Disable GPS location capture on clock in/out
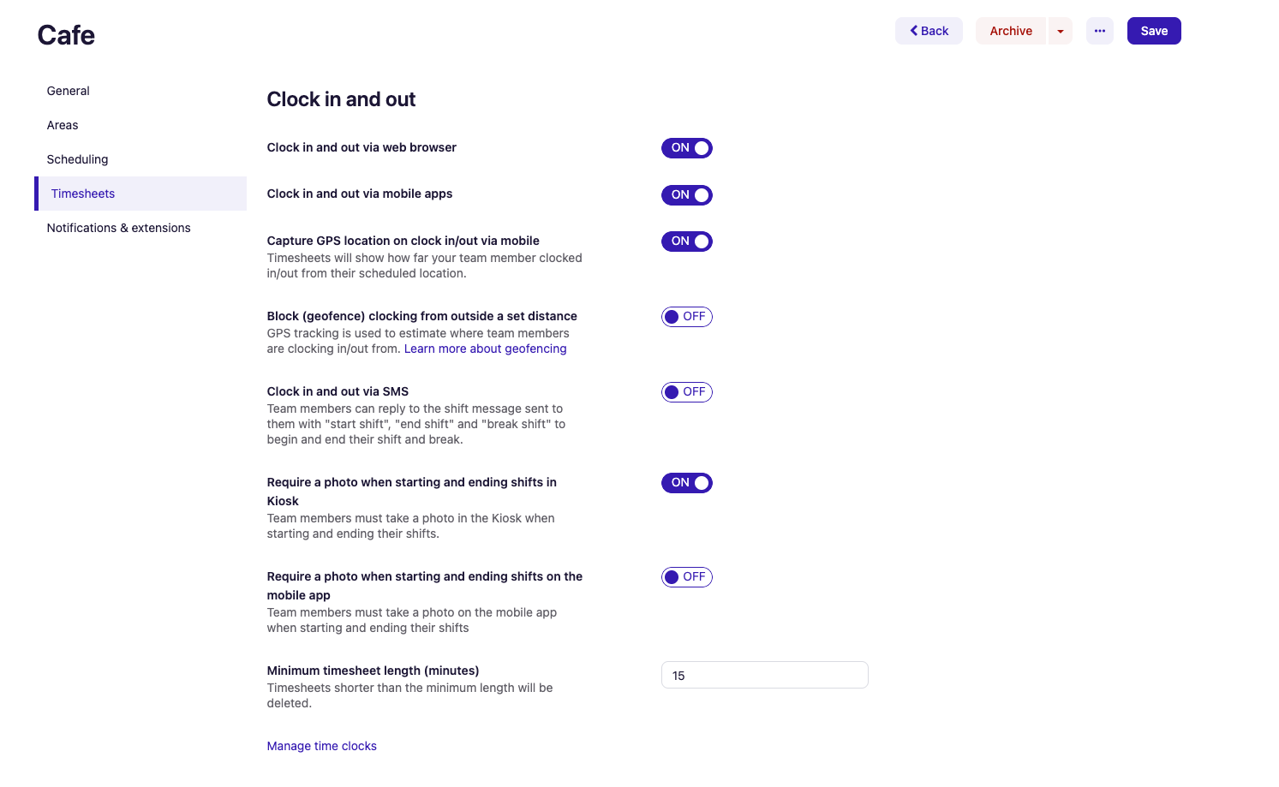 click(x=686, y=241)
